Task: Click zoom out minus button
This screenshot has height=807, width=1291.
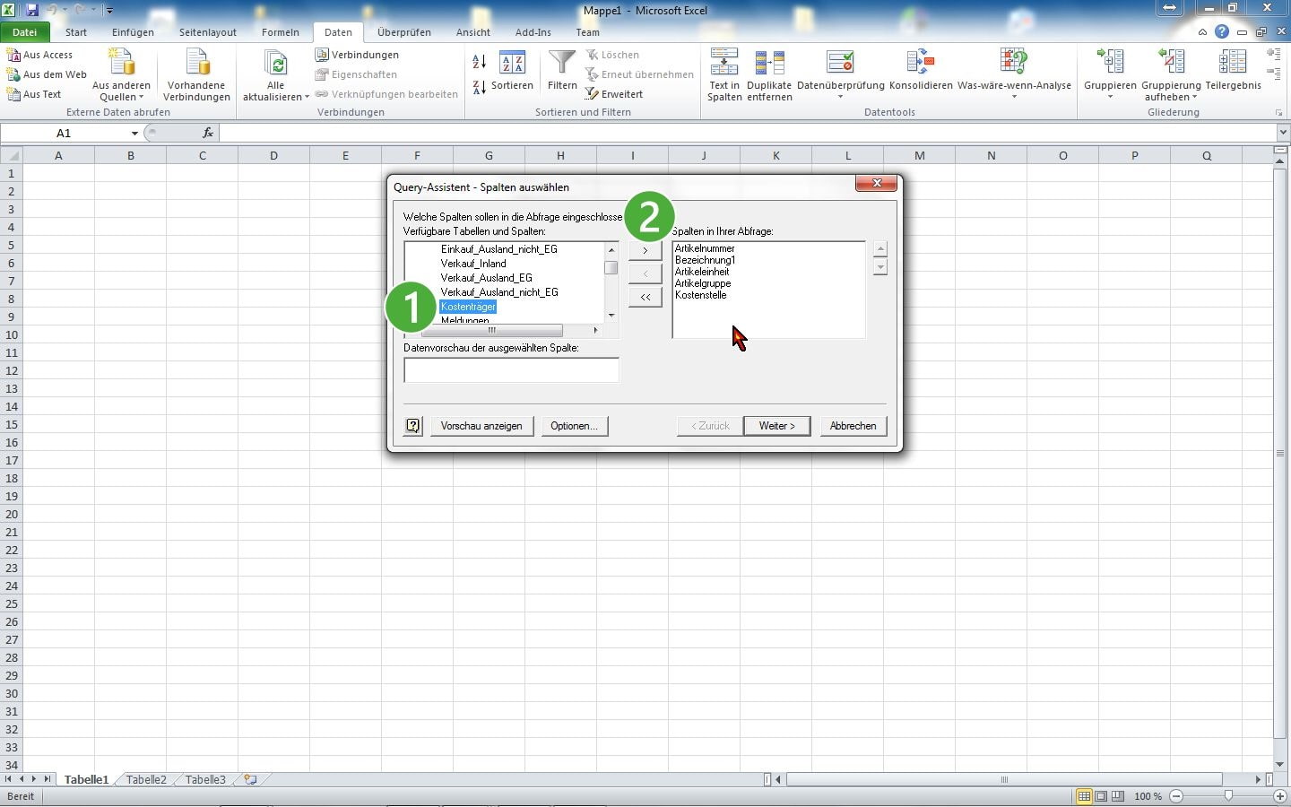Action: pyautogui.click(x=1176, y=796)
